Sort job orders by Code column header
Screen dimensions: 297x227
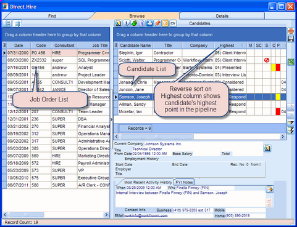(41, 46)
